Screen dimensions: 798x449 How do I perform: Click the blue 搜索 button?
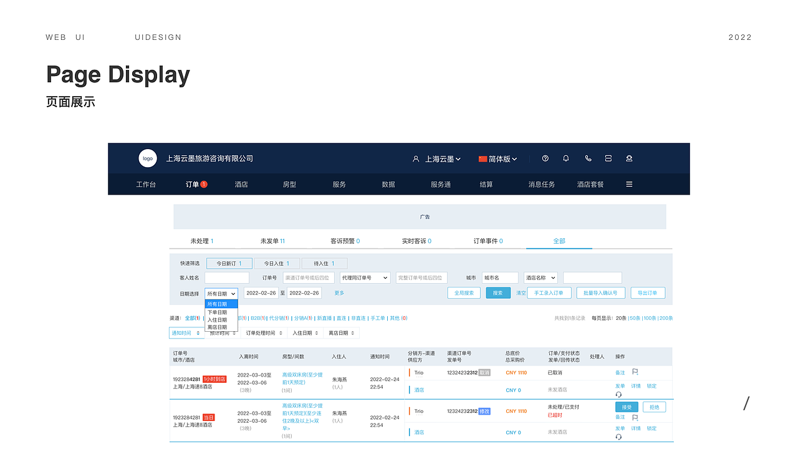point(498,293)
